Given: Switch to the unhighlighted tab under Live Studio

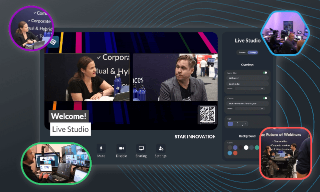Looking at the screenshot, I should 242,53.
